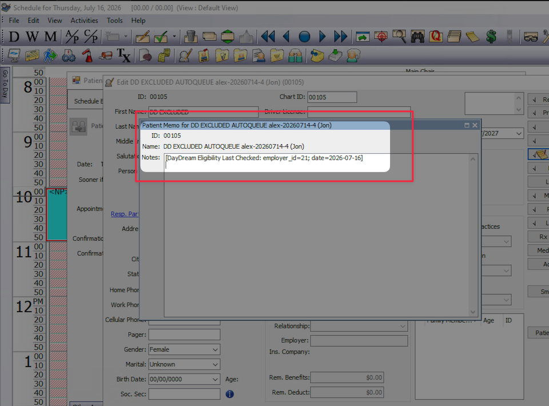549x406 pixels.
Task: Click the red Q queue icon
Action: point(436,37)
